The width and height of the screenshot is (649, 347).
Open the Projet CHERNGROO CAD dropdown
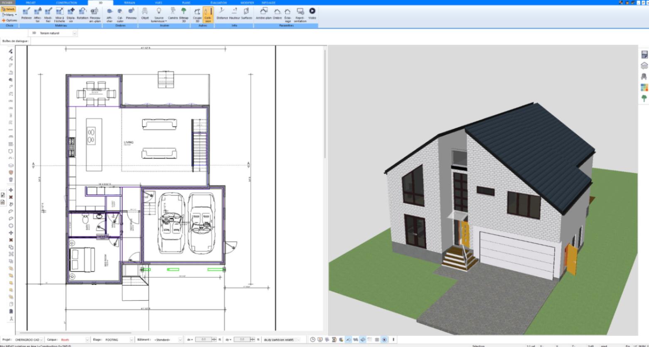(x=41, y=340)
